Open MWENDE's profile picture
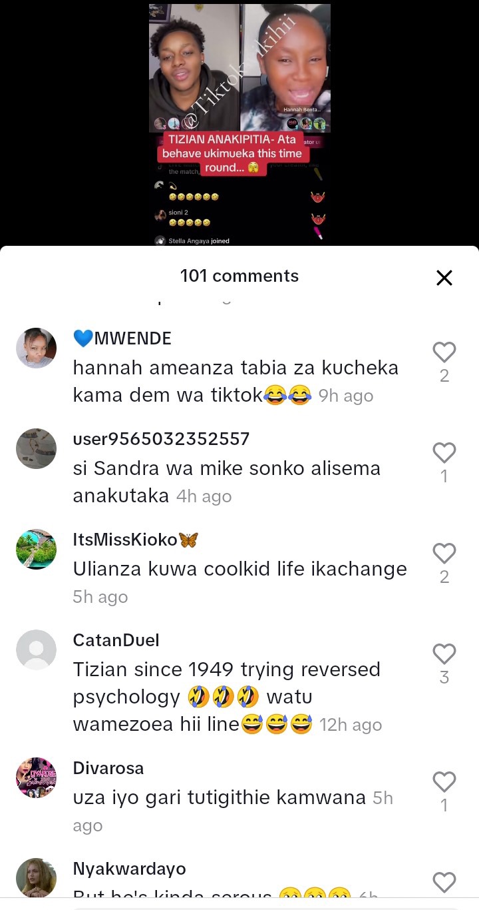The image size is (479, 910). coord(36,348)
